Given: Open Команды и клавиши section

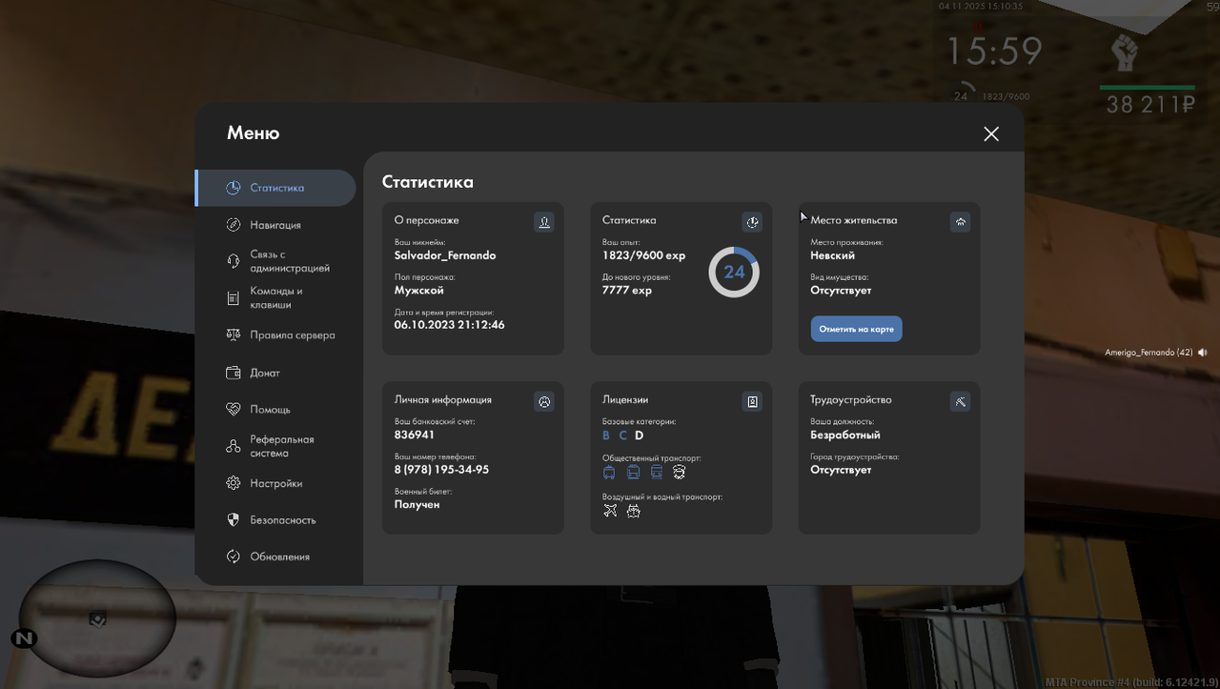Looking at the screenshot, I should pos(276,298).
